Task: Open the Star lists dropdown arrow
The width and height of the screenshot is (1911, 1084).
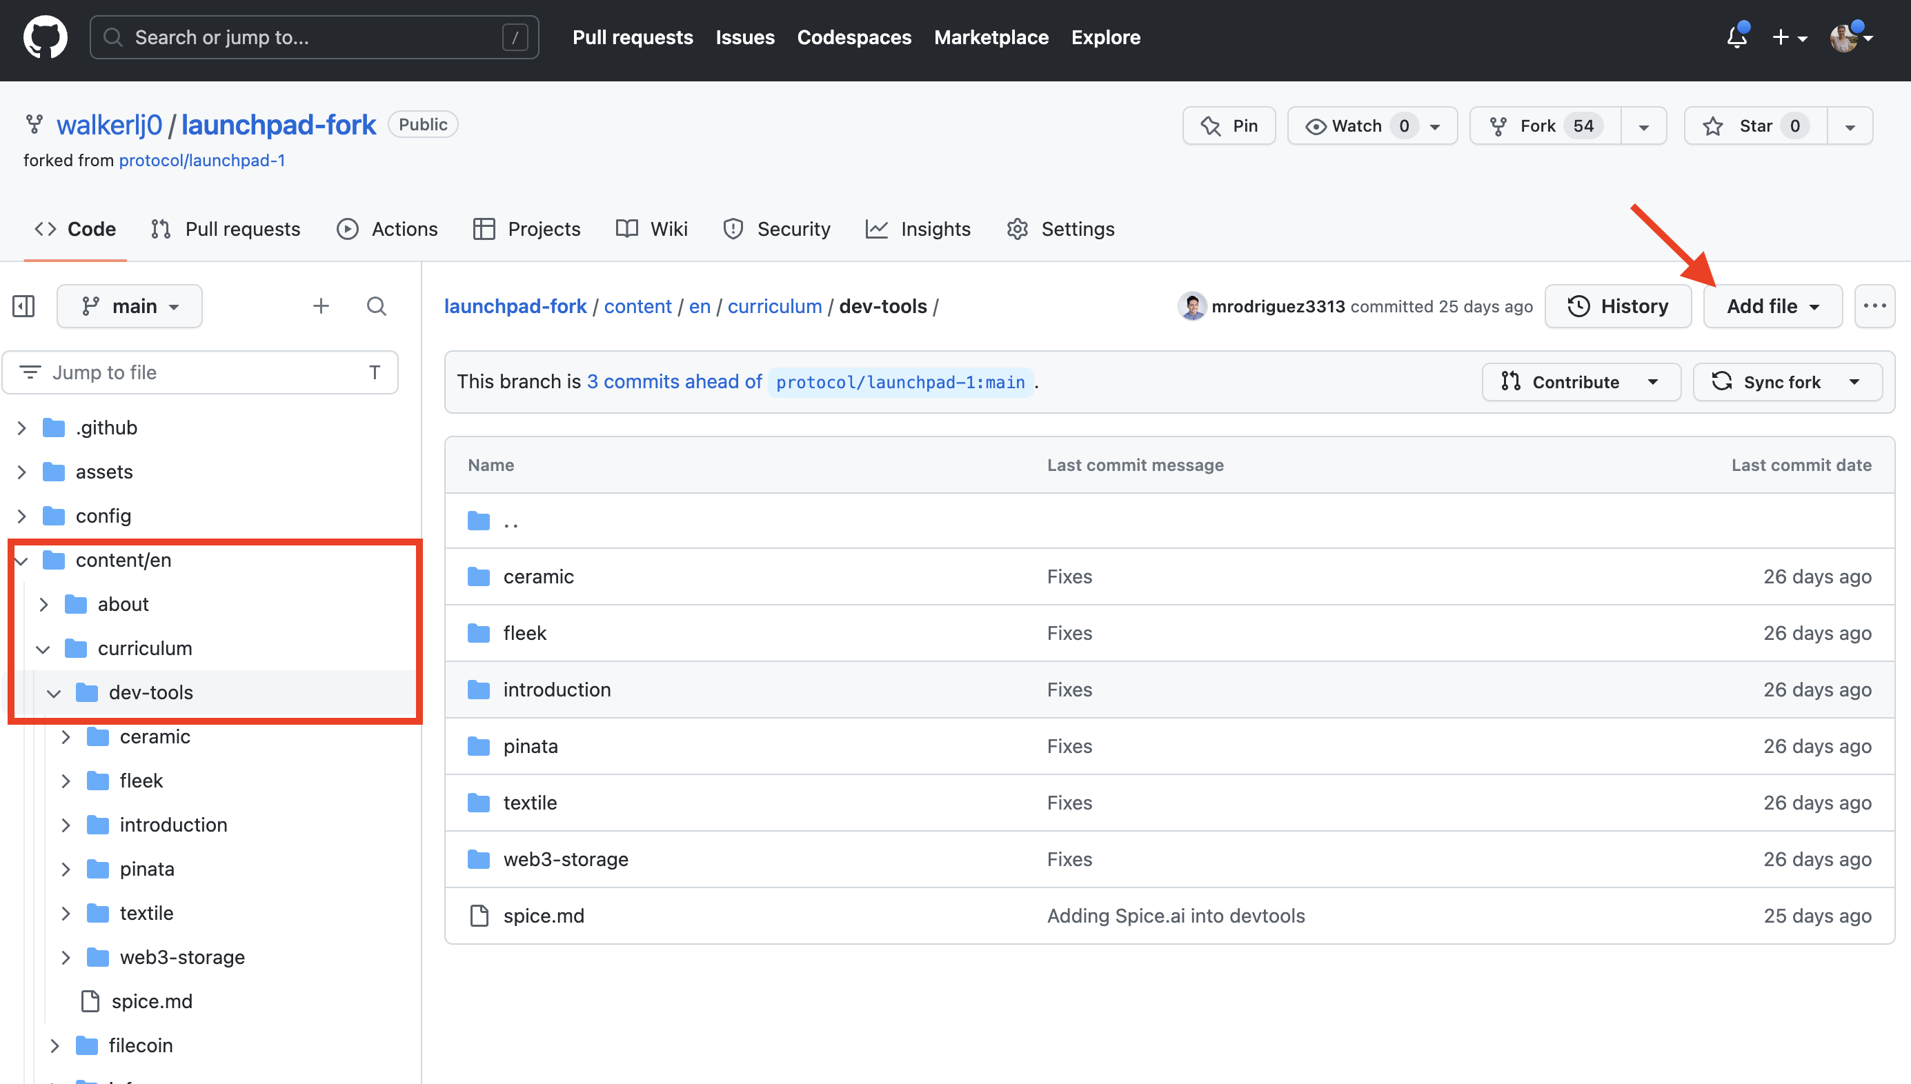Action: (1850, 127)
